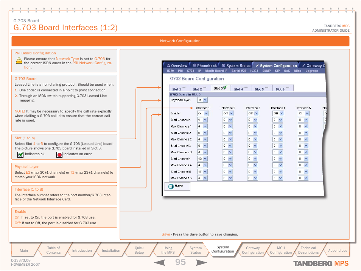Follow the 'Network Type' link
Image resolution: width=361 pixels, height=271 pixels.
tap(67, 59)
